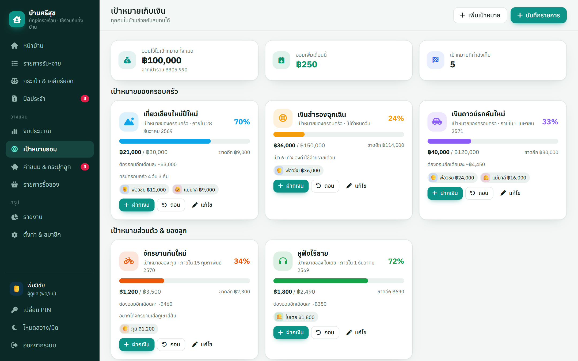Click เพิ่มเป้าหมาย button

pos(480,15)
